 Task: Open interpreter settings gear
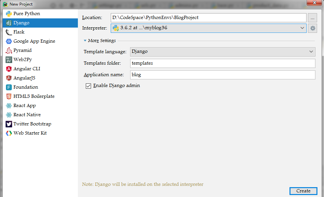(312, 28)
